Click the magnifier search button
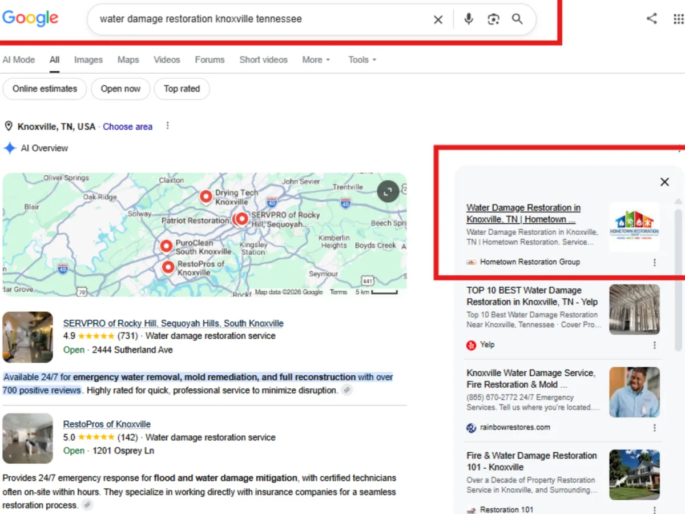 coord(517,19)
